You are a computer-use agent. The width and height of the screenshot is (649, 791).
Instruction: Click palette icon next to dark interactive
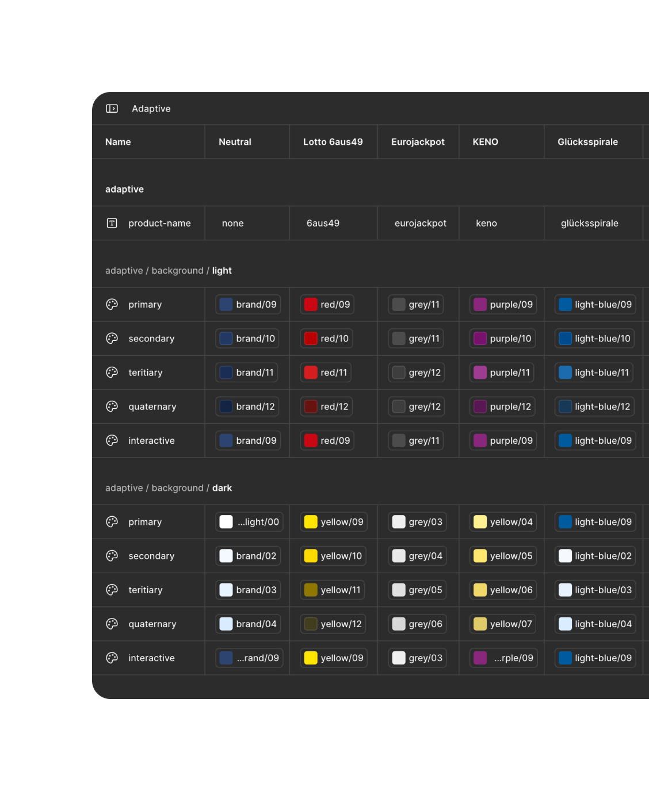(112, 658)
